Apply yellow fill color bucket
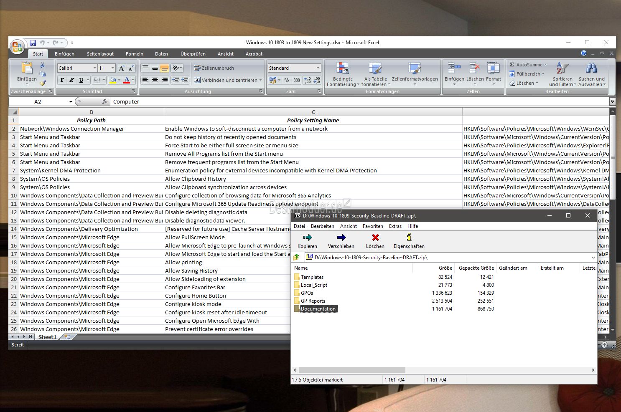621x412 pixels. 112,80
